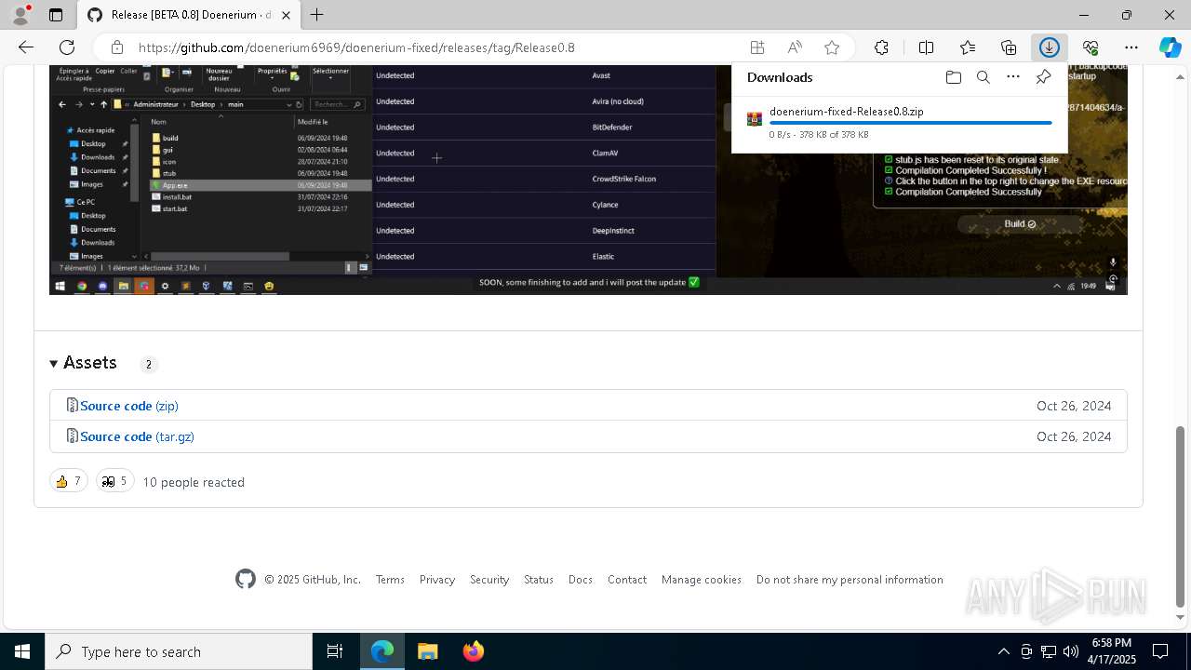1191x670 pixels.
Task: Click the thumbs up reaction button
Action: (x=69, y=481)
